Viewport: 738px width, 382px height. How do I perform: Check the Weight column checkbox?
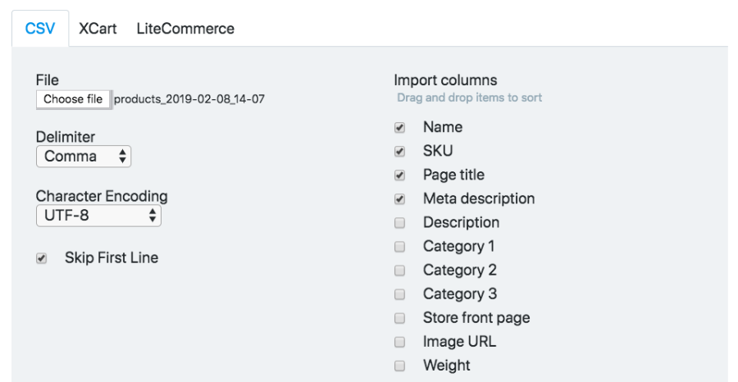(399, 366)
